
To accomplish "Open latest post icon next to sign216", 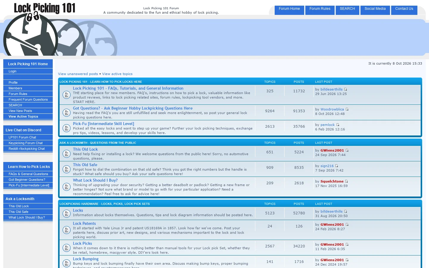I will click(x=337, y=166).
